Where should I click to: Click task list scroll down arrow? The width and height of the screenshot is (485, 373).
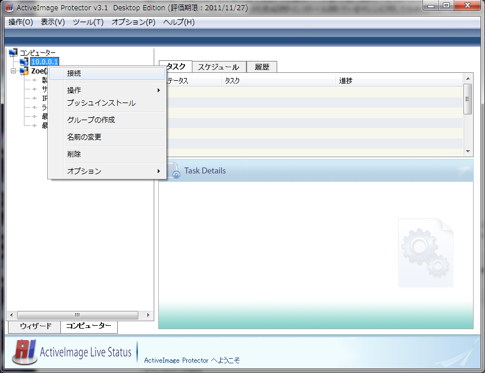click(x=468, y=151)
